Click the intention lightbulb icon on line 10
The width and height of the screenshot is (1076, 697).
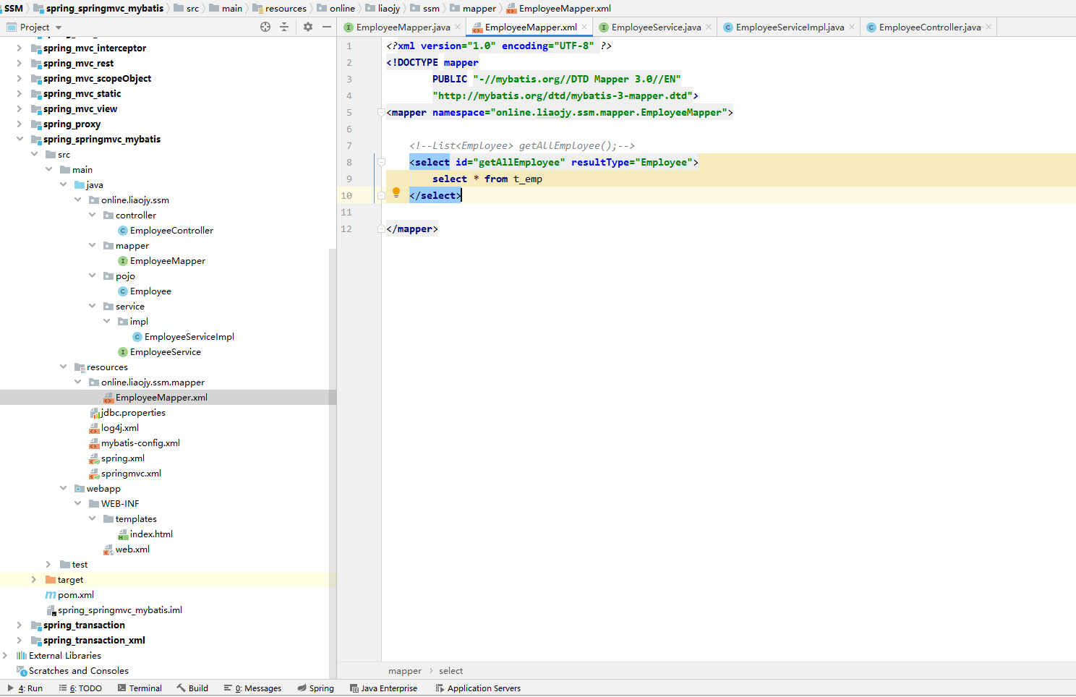coord(396,193)
